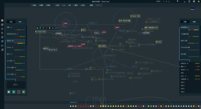
Task: Toggle the green filter square in left panel
Action: click(x=14, y=92)
